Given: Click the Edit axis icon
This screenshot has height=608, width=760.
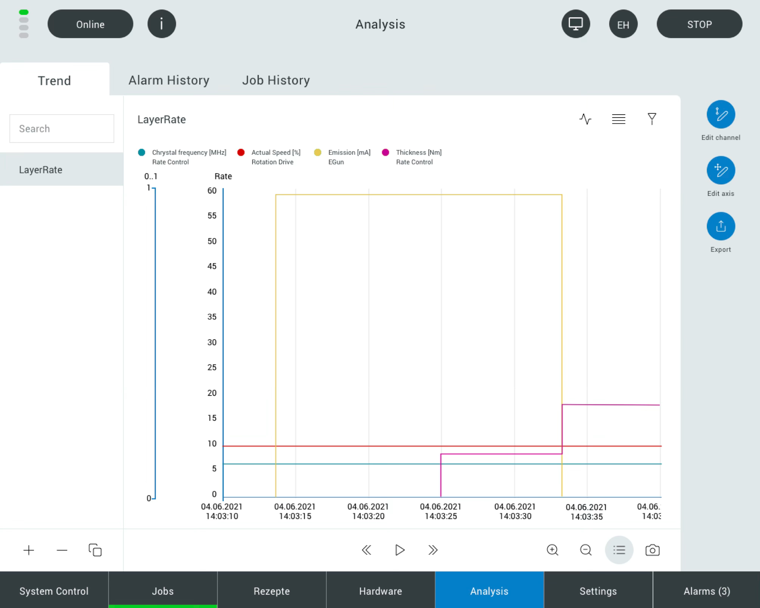Looking at the screenshot, I should (720, 171).
